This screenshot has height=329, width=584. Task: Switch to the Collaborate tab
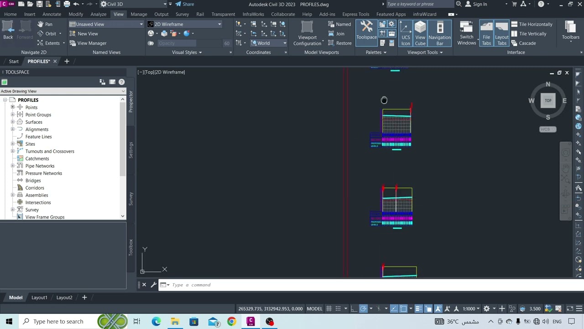pyautogui.click(x=283, y=14)
